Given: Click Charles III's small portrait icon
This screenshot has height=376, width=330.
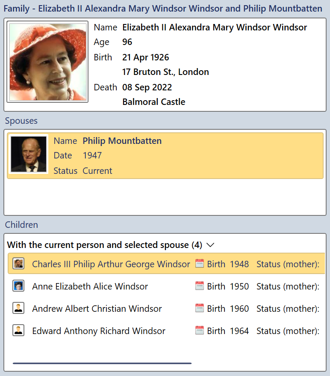Looking at the screenshot, I should [18, 264].
